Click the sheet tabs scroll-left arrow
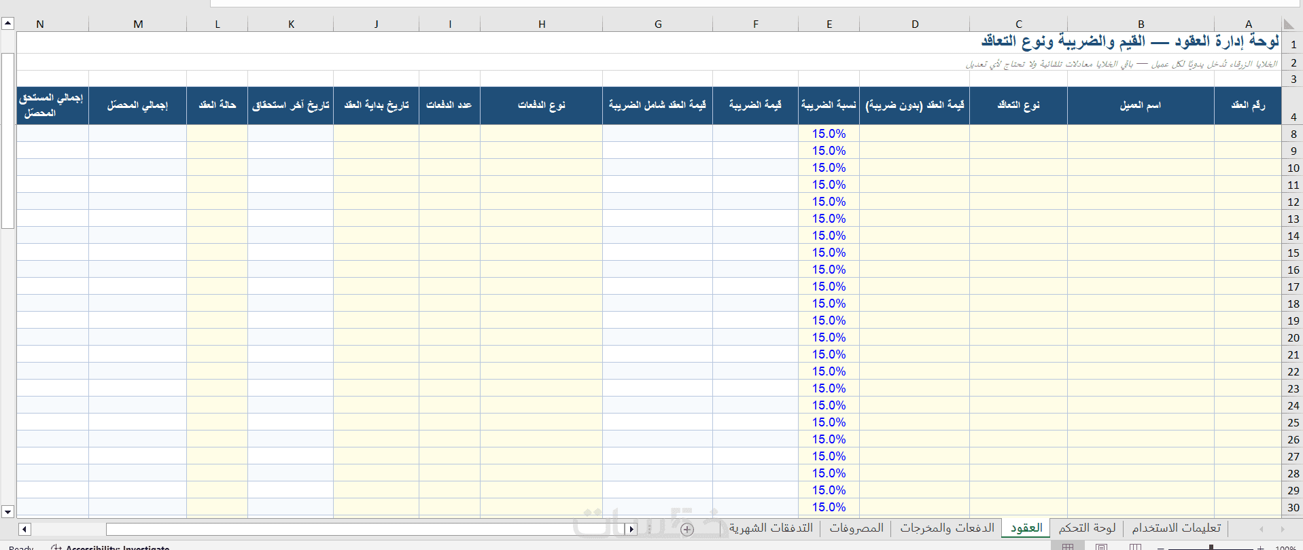This screenshot has width=1303, height=550. click(1261, 529)
